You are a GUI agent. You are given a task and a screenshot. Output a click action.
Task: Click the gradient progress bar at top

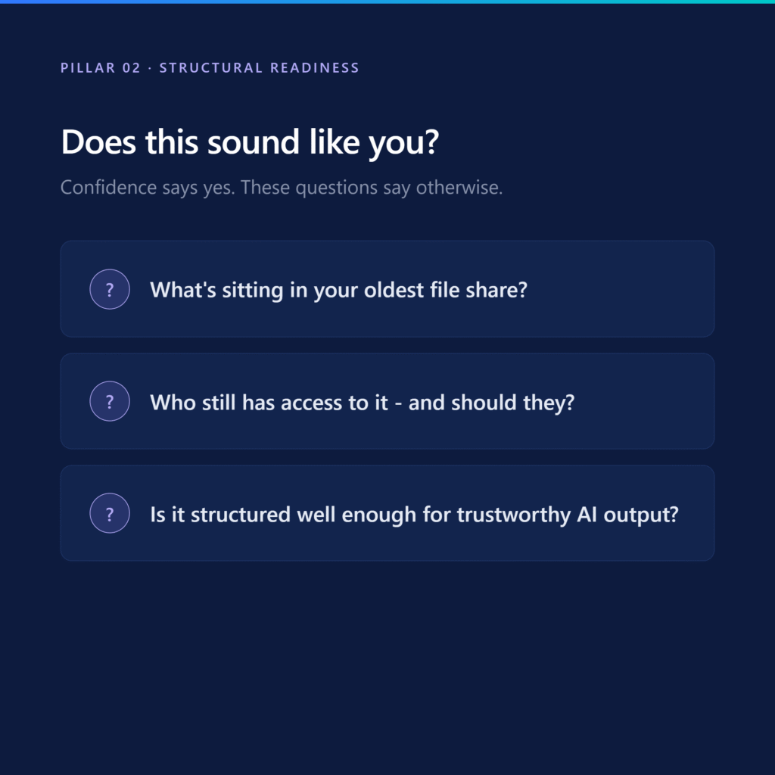point(387,2)
